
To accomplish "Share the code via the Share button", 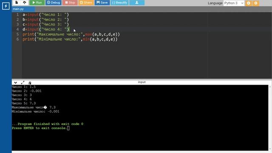I will point(86,3).
